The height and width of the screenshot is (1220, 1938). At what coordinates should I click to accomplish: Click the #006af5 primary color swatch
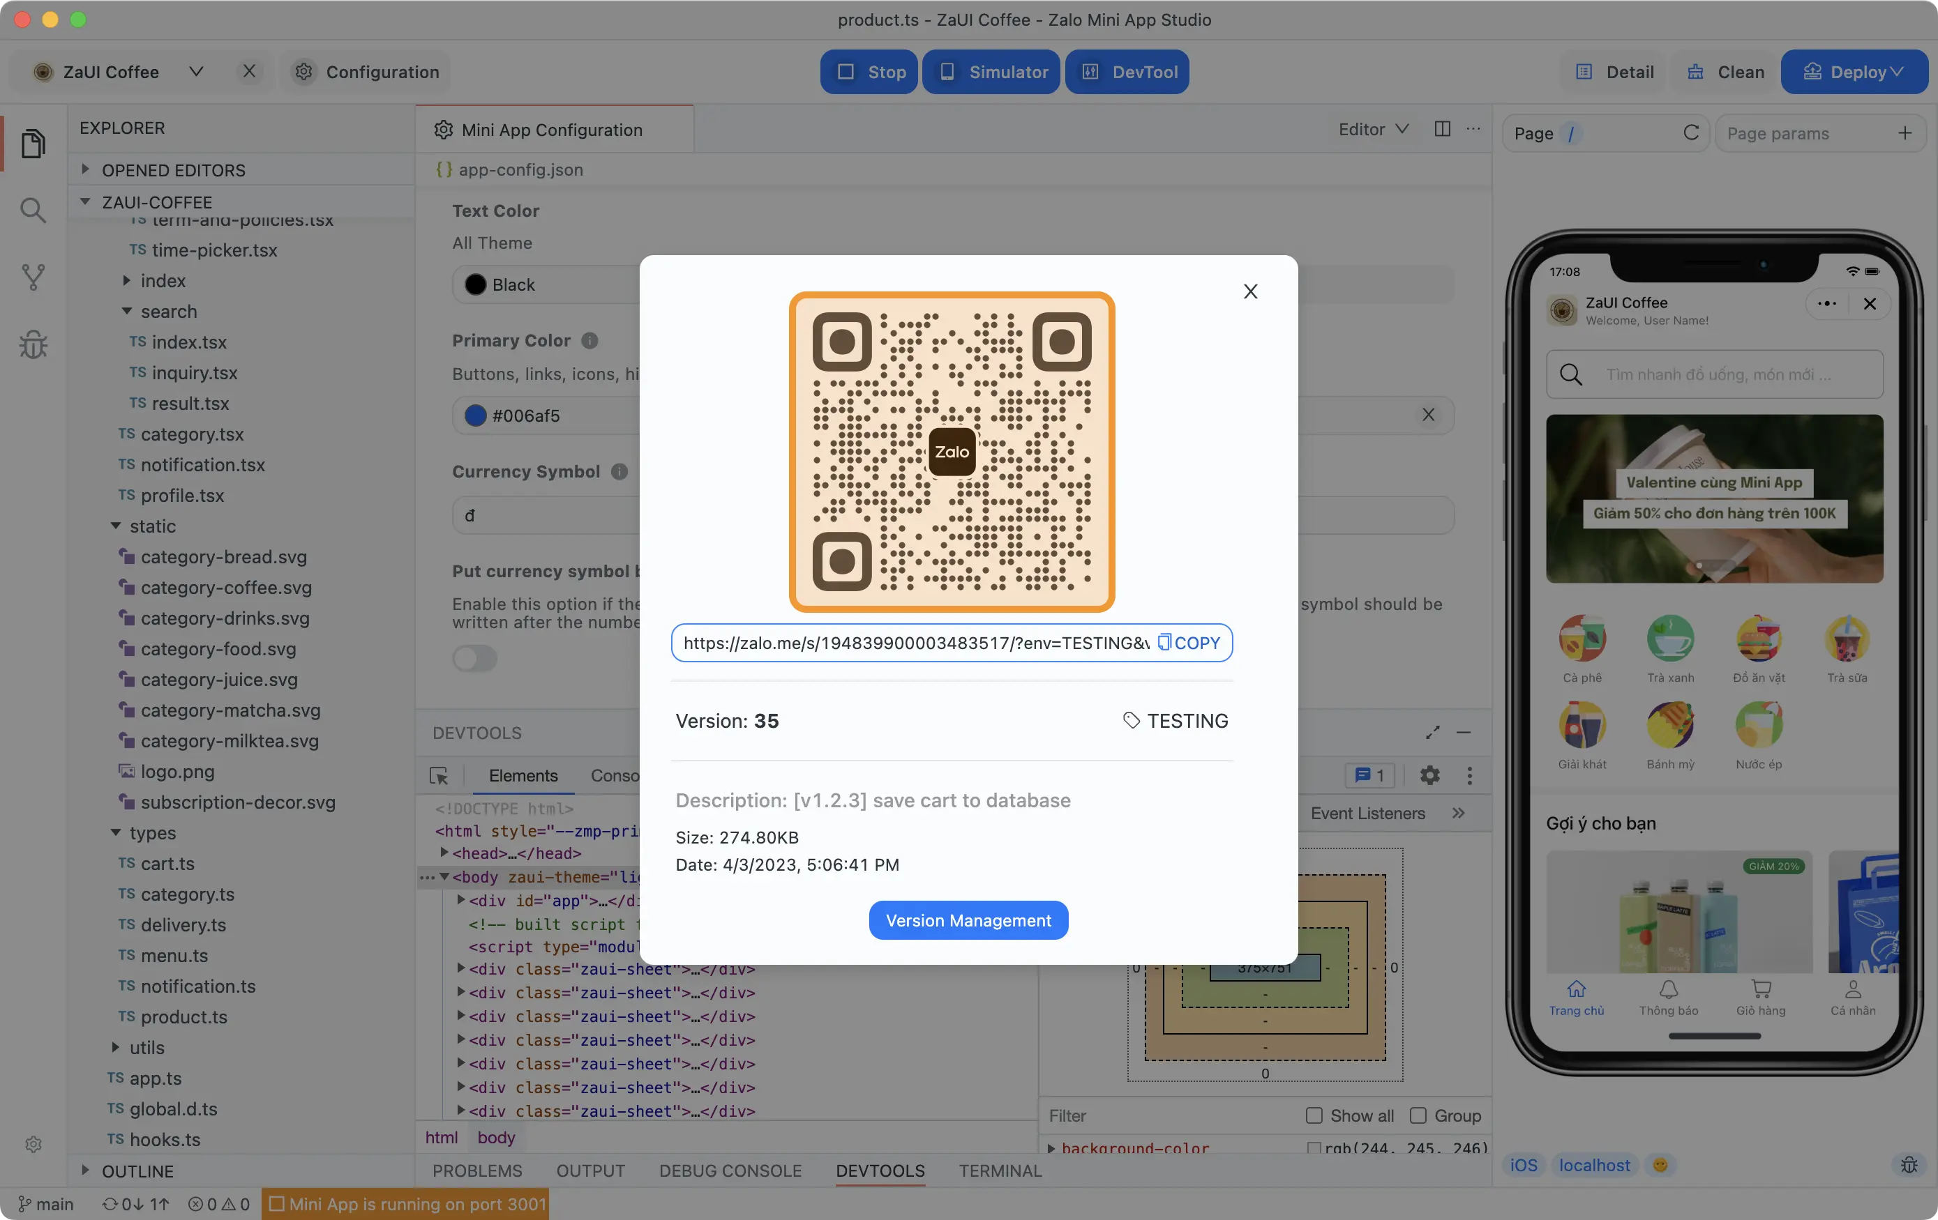pos(476,415)
